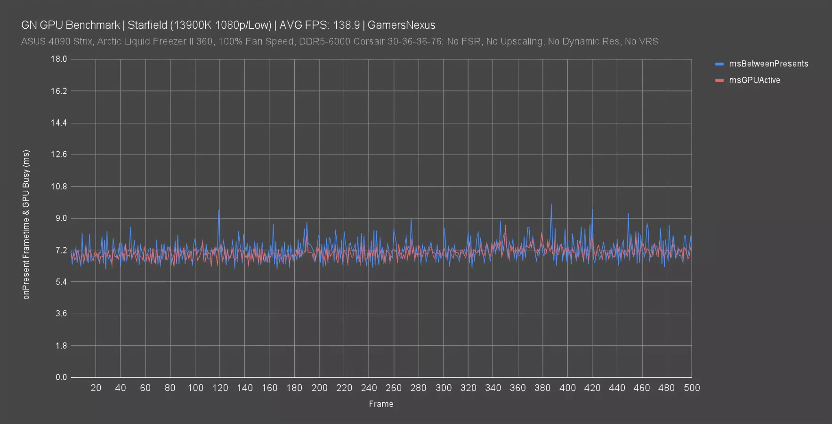Click the tallest blue spike near frame 386
832x424 pixels.
(x=551, y=204)
